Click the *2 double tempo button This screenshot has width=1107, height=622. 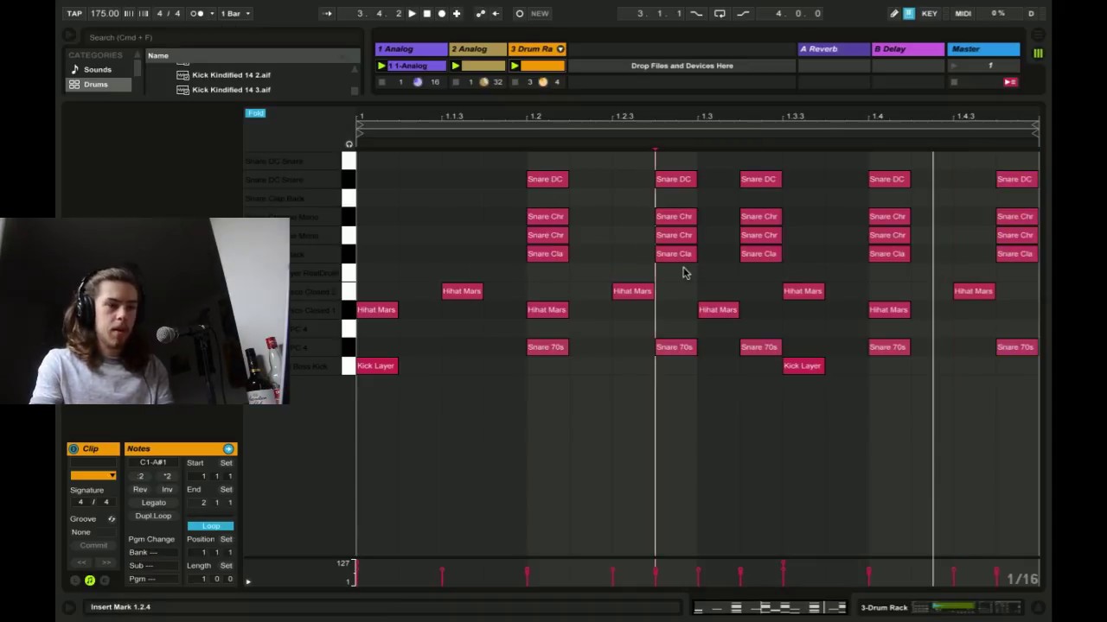click(x=166, y=476)
